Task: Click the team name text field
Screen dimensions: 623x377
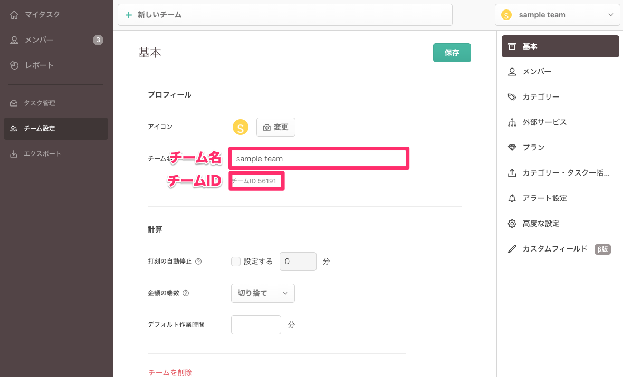Action: pyautogui.click(x=319, y=159)
